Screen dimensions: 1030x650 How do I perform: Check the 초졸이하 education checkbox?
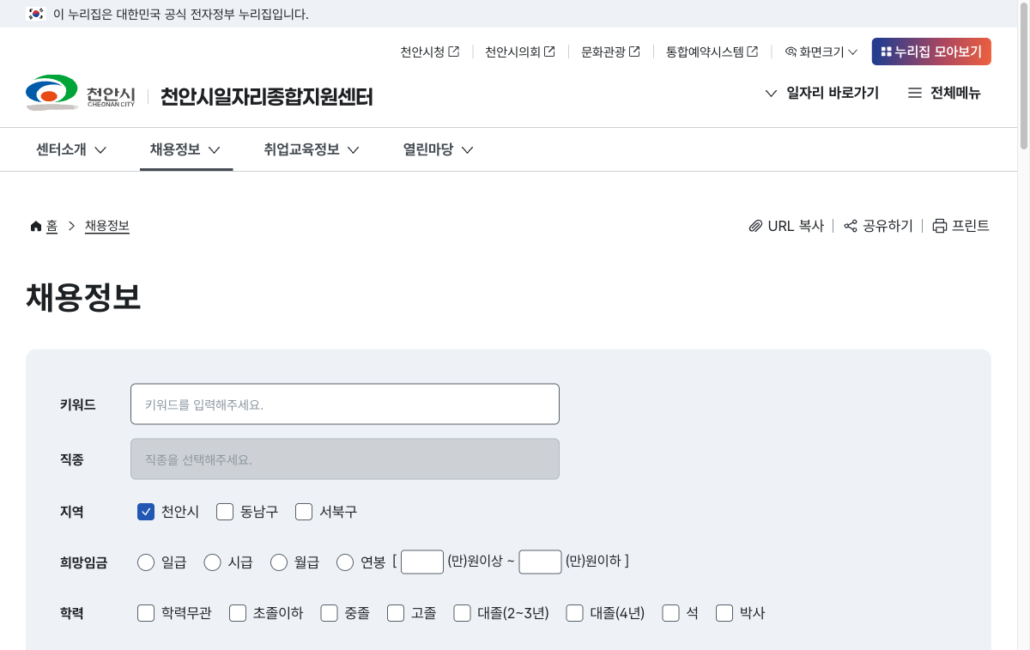coord(238,613)
